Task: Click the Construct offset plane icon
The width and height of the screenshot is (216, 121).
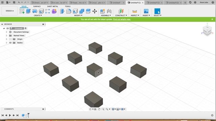Action: click(121, 11)
